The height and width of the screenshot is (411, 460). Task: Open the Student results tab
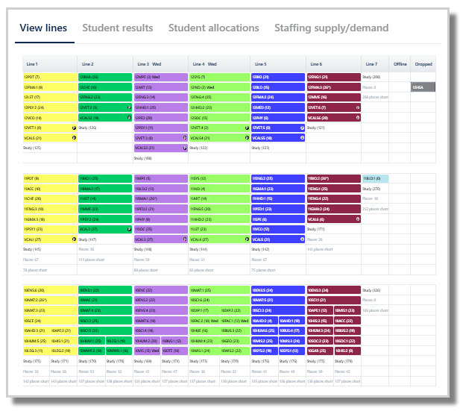(118, 28)
